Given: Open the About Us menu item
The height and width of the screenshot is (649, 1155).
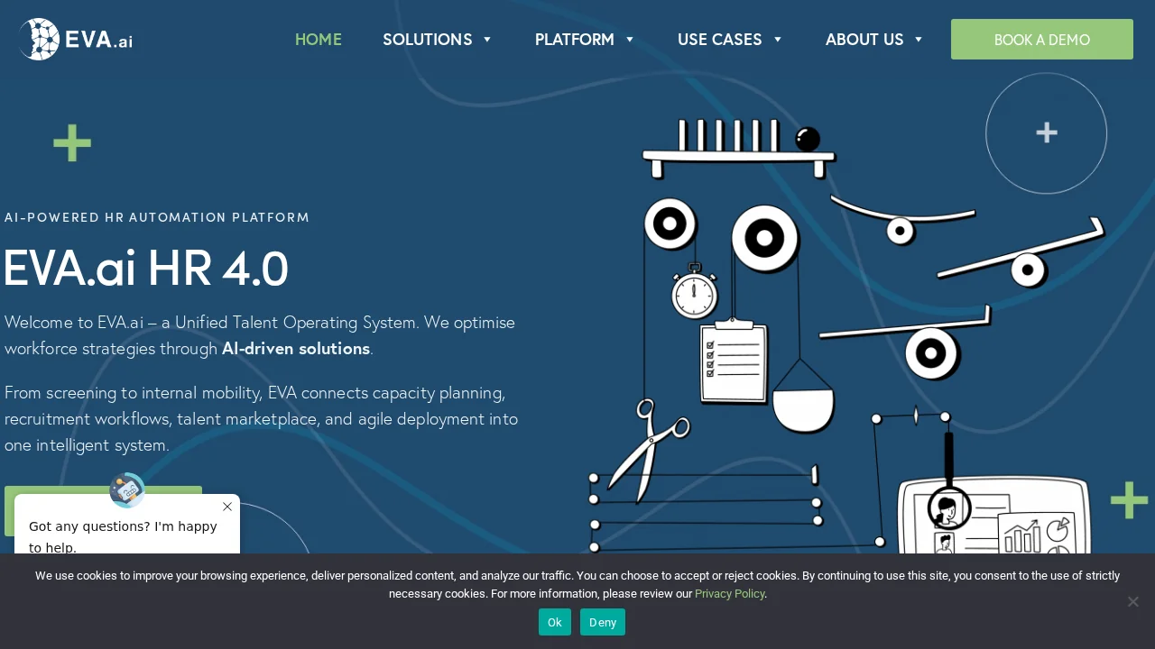Looking at the screenshot, I should tap(864, 40).
